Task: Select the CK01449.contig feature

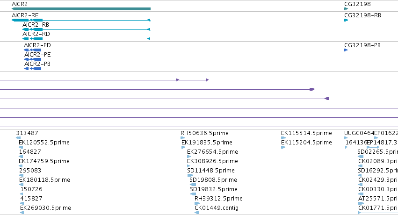Action: (197, 213)
